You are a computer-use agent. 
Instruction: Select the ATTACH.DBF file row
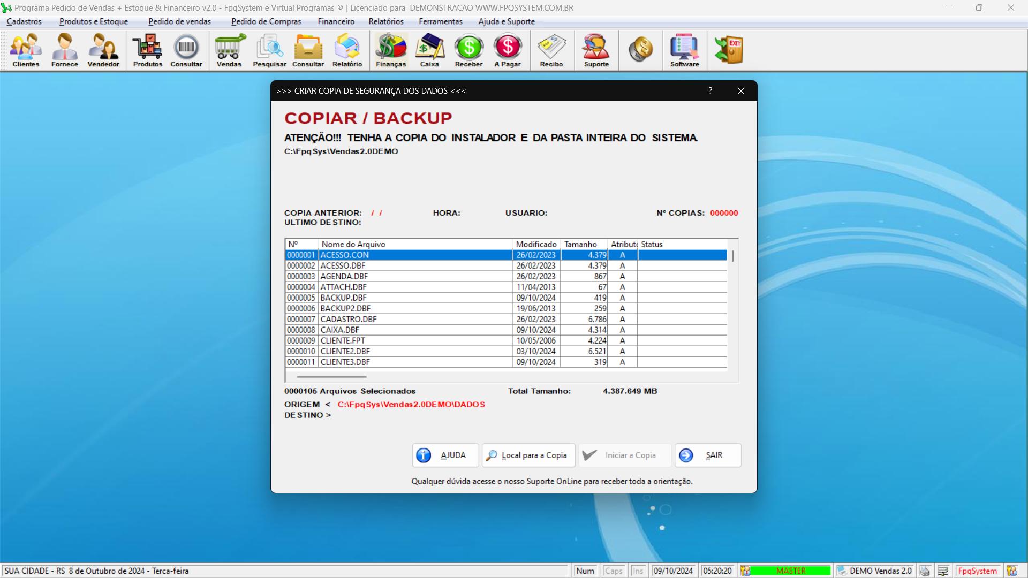pos(506,287)
